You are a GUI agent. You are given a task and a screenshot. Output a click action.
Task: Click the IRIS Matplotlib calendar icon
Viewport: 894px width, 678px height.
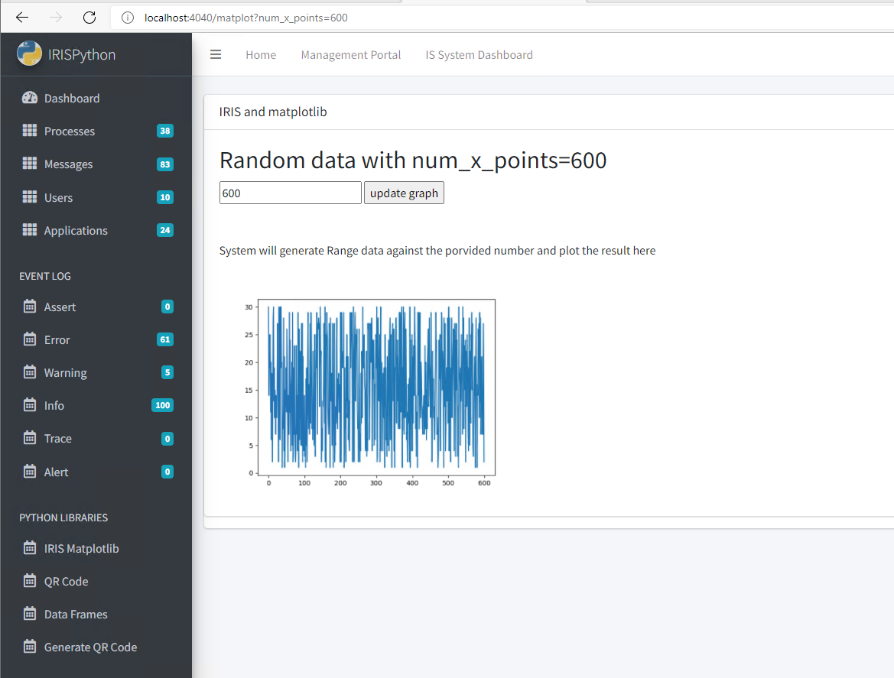[30, 548]
